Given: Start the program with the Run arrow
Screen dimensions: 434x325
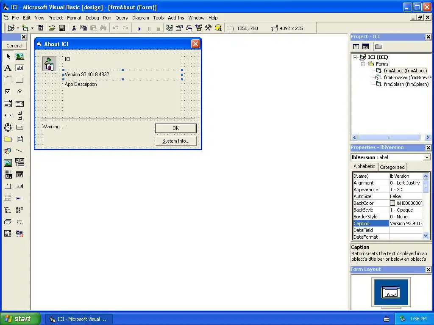Looking at the screenshot, I should tap(139, 28).
